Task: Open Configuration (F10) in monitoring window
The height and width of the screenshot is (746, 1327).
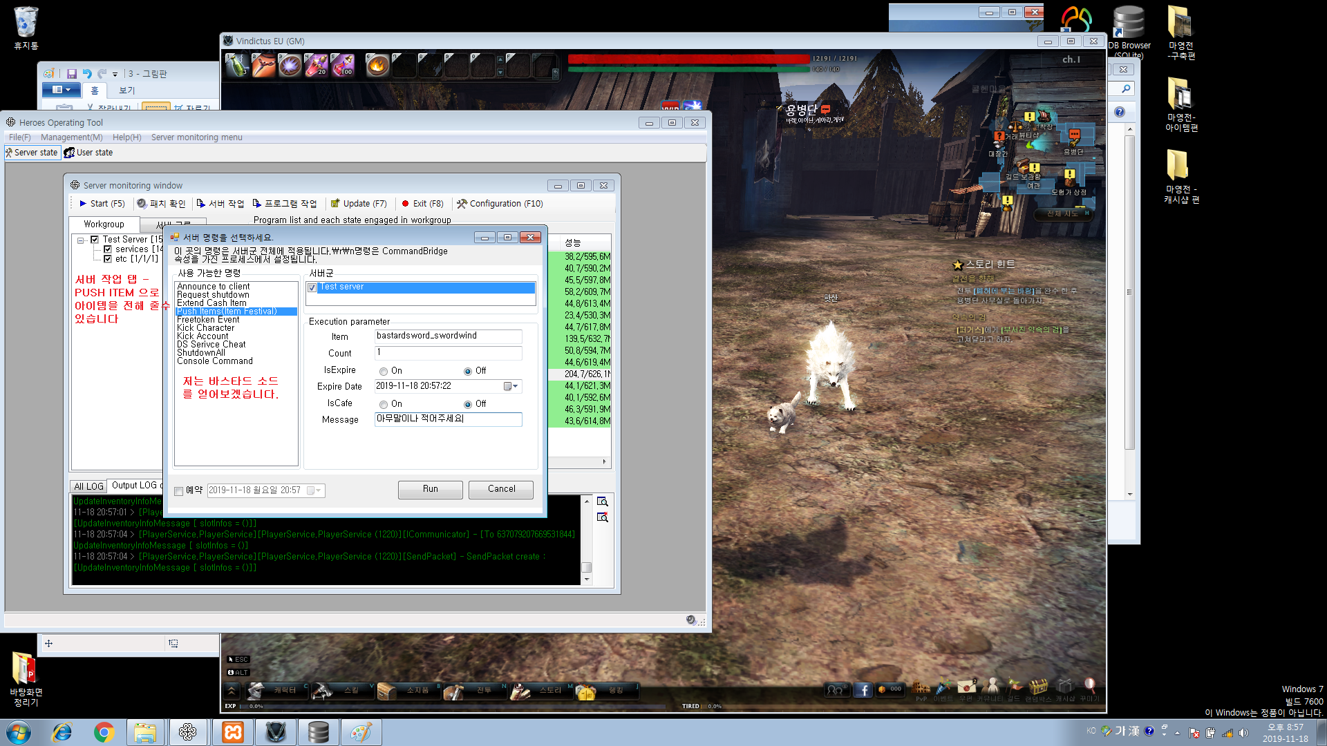Action: coord(500,204)
